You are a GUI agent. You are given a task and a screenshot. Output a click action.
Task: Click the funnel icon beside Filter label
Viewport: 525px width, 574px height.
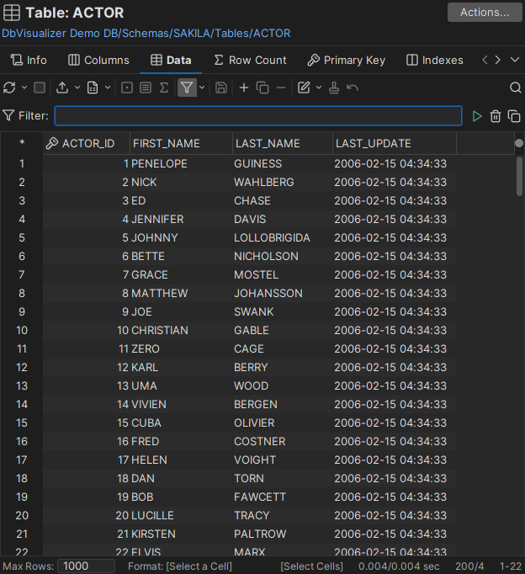click(8, 115)
